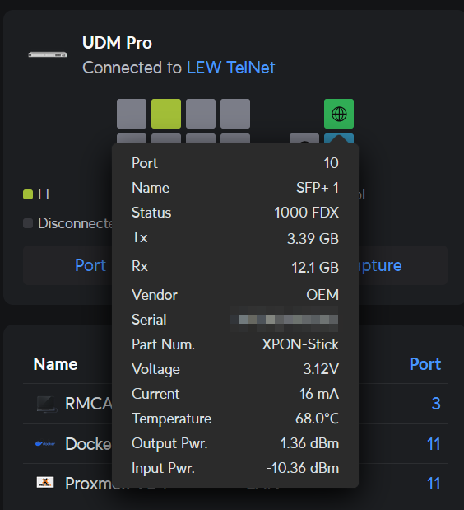Click the blue SFP+ port under WAN

(x=339, y=138)
